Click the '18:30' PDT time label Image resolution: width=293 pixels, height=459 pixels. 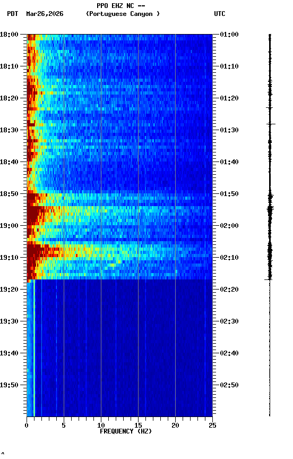pos(9,130)
